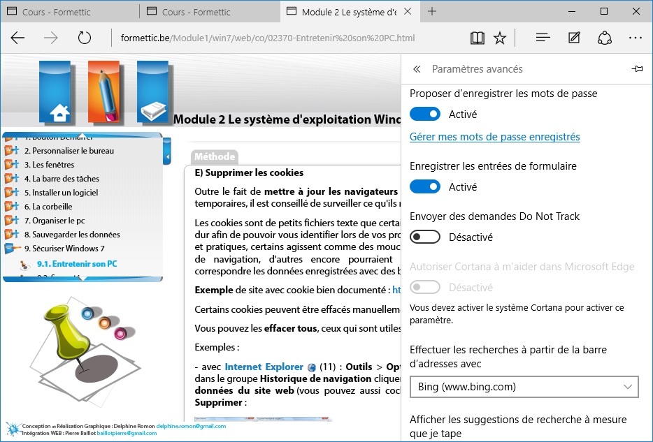The height and width of the screenshot is (442, 653).
Task: Turn off Proposer d'enregistrer les mots de passe
Action: [x=425, y=114]
